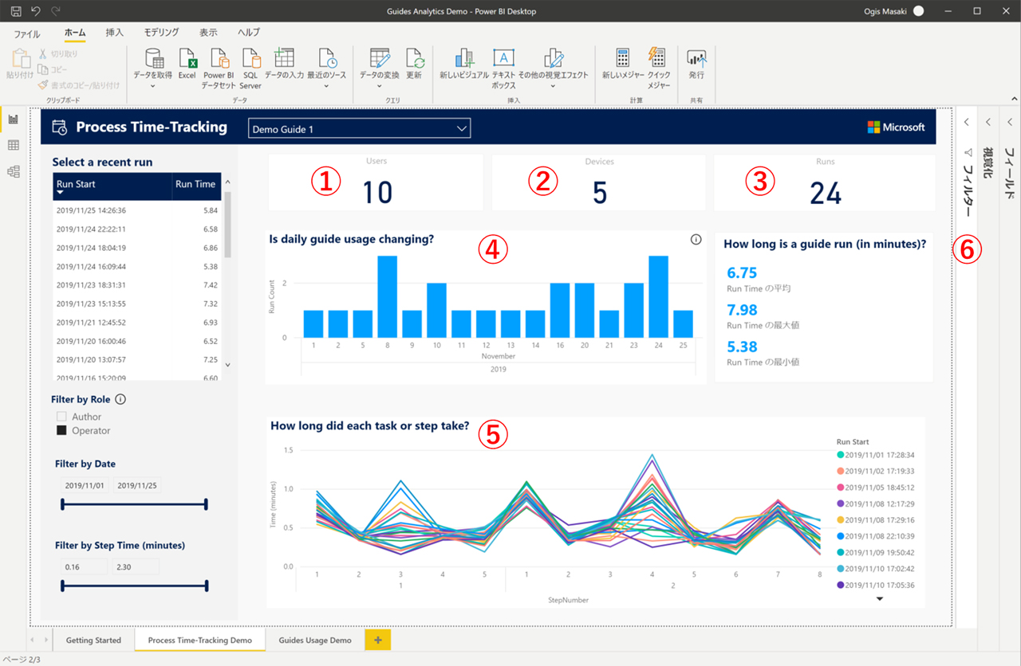Image resolution: width=1021 pixels, height=666 pixels.
Task: Click the Process Time-Tracking calendar clock icon
Action: 59,127
